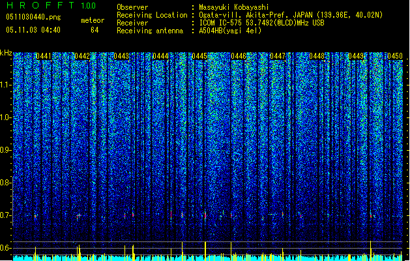This screenshot has width=410, height=261.
Task: Select observer name Masayuki Kobayashi
Action: 233,7
